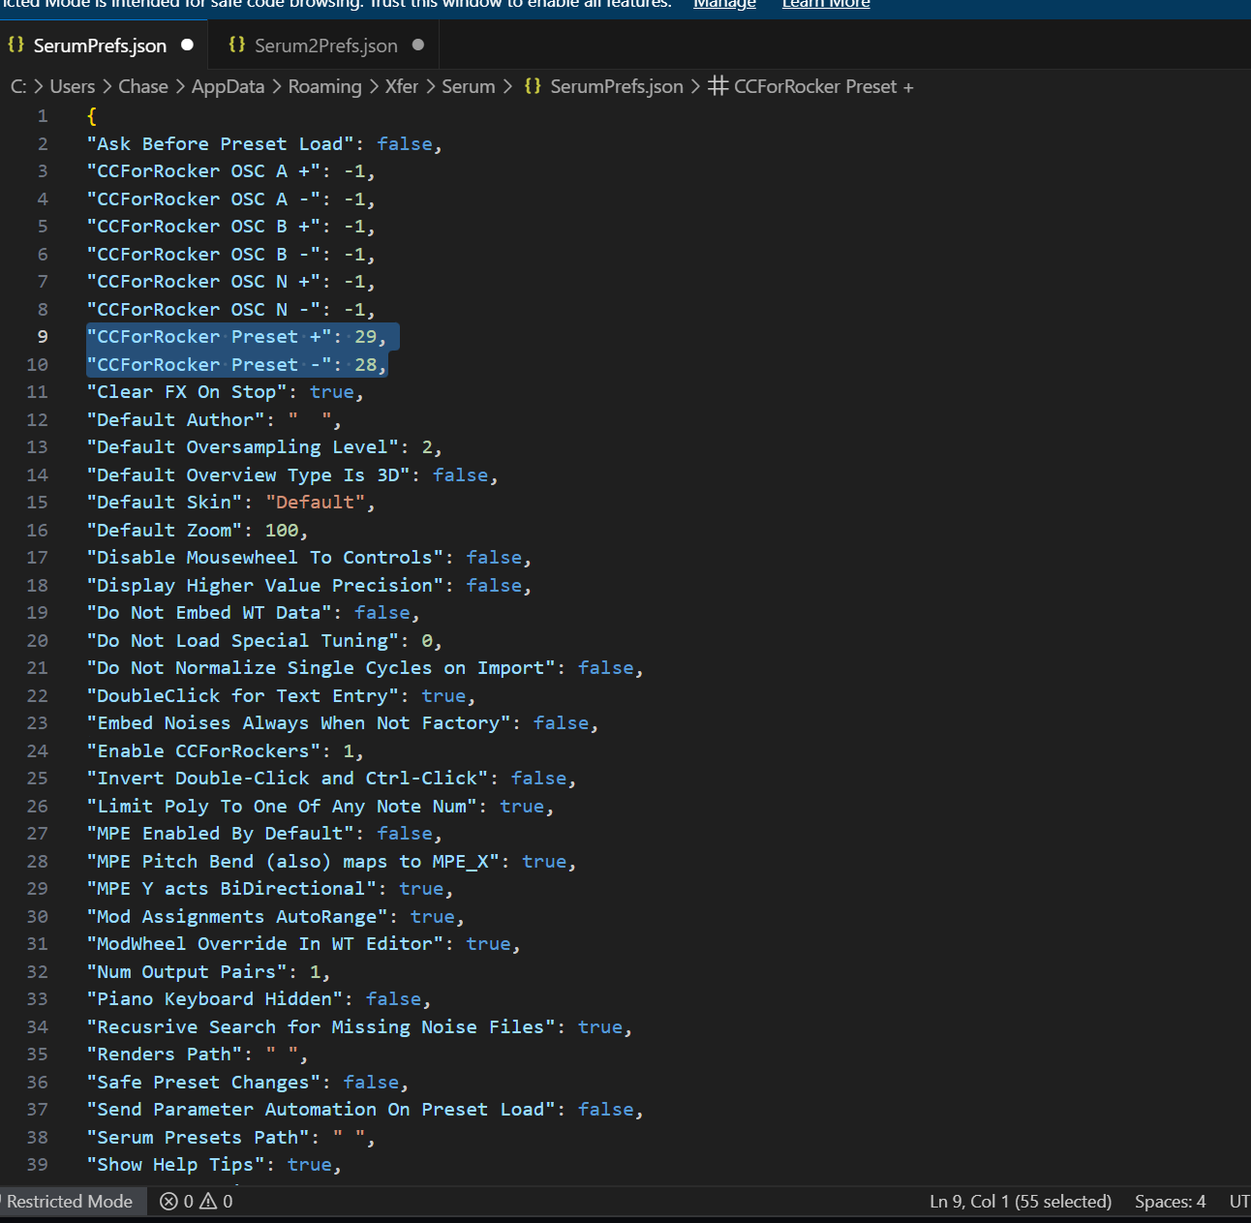Image resolution: width=1251 pixels, height=1223 pixels.
Task: Click JSON braces icon in breadcrumb
Action: tap(533, 86)
